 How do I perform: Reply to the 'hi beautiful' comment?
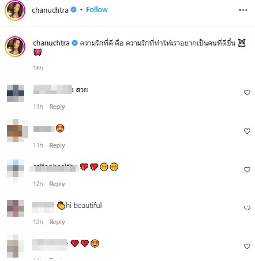57,222
